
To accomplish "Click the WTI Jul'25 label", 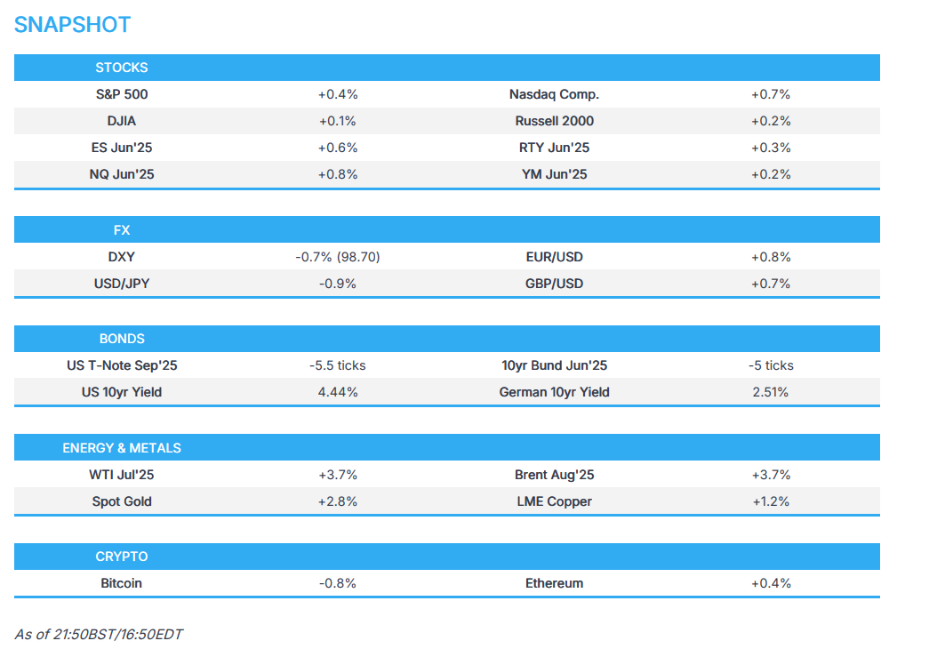I will [x=122, y=475].
